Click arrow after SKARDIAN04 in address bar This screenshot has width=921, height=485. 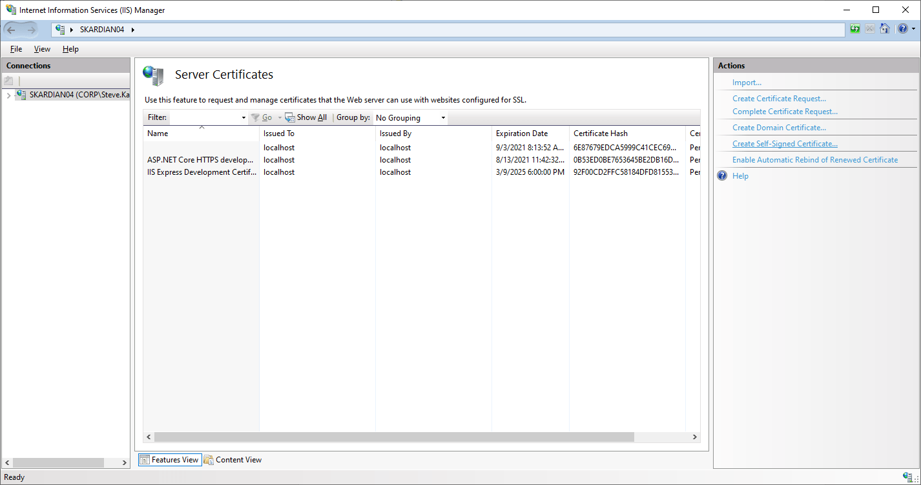coord(133,30)
